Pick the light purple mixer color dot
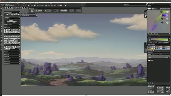The height and width of the screenshot is (96, 171). pyautogui.click(x=167, y=15)
